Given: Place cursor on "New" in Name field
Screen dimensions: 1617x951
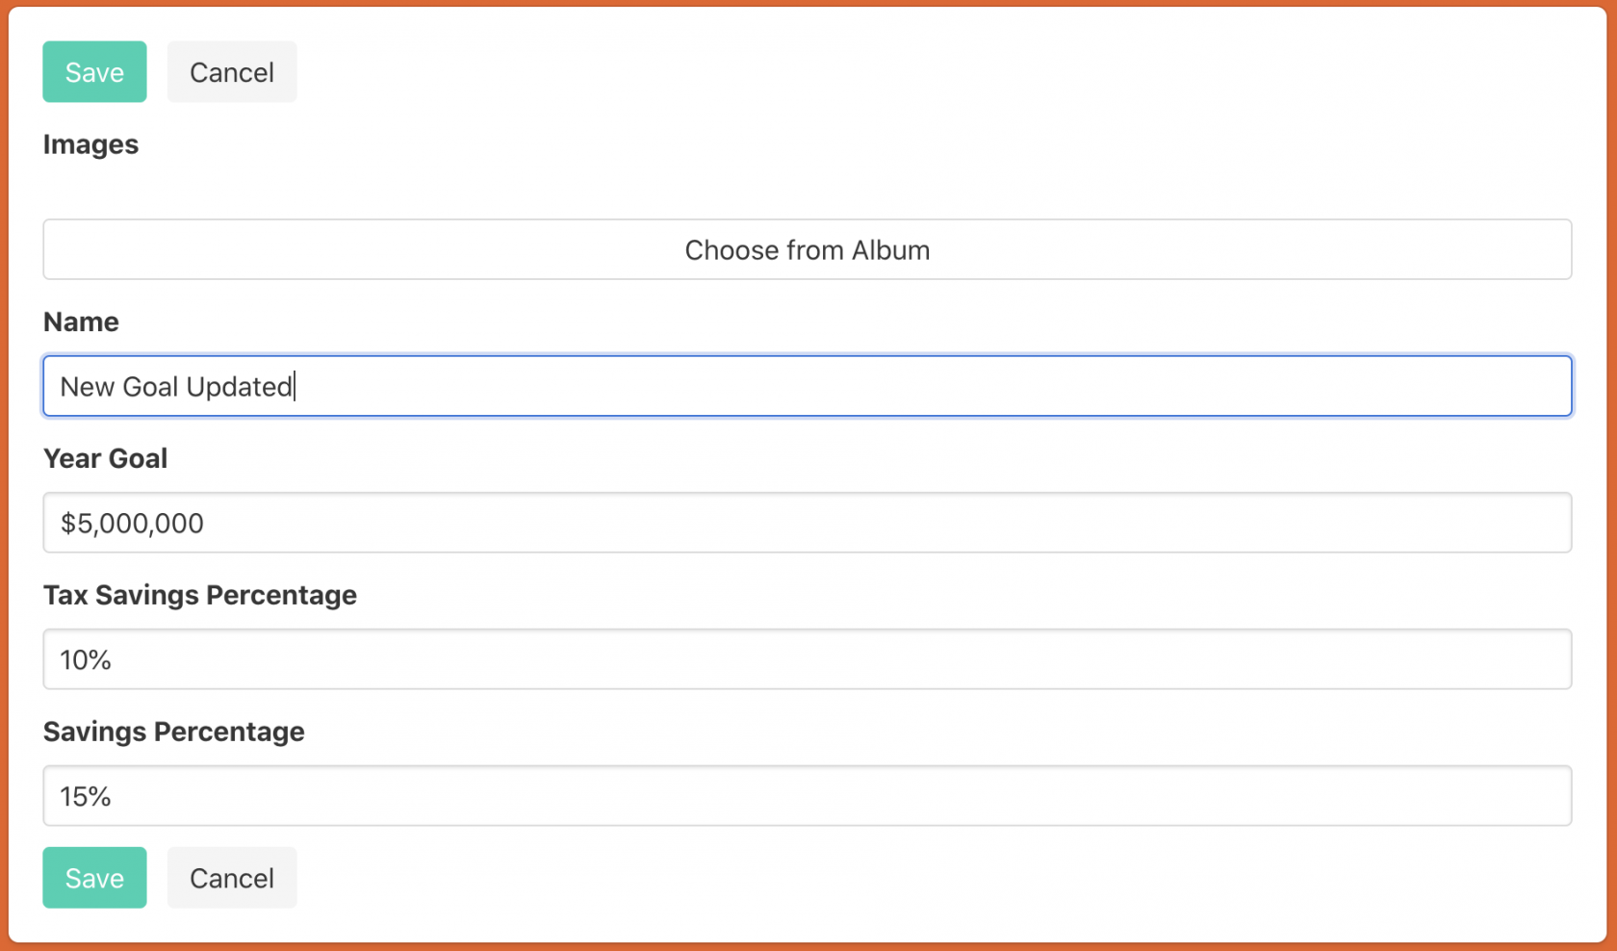Looking at the screenshot, I should (87, 387).
